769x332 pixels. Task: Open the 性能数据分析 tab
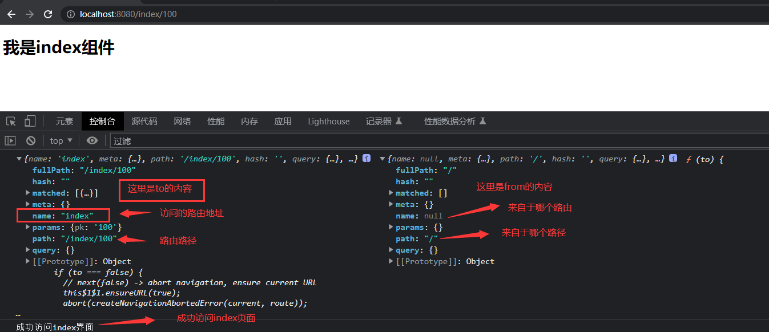[455, 122]
